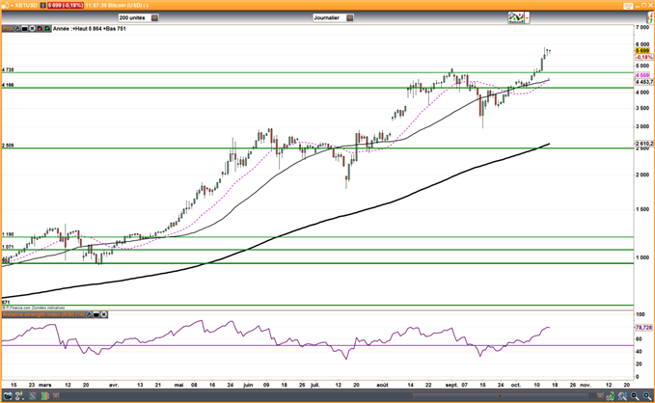Viewport: 655px width, 403px height.
Task: Click the detach window icon in title bar
Action: [628, 6]
